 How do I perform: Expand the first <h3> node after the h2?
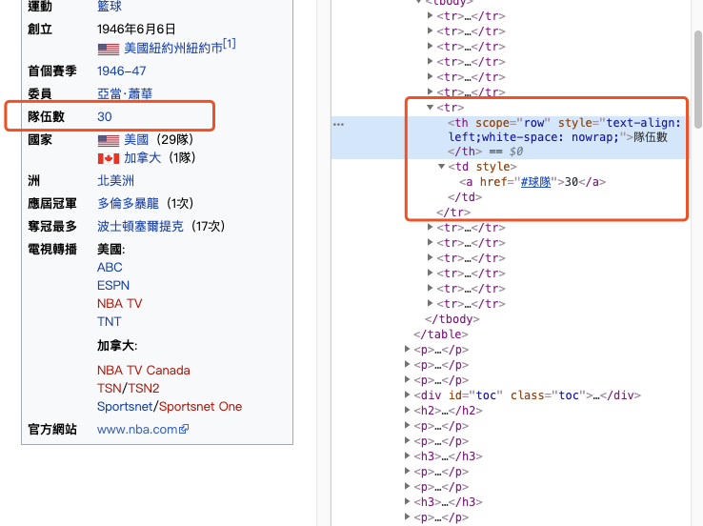pyautogui.click(x=407, y=455)
